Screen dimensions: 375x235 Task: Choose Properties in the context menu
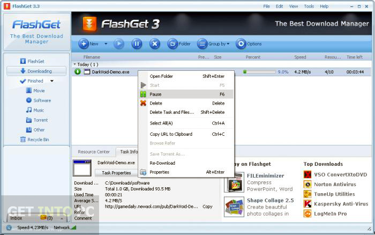click(186, 172)
